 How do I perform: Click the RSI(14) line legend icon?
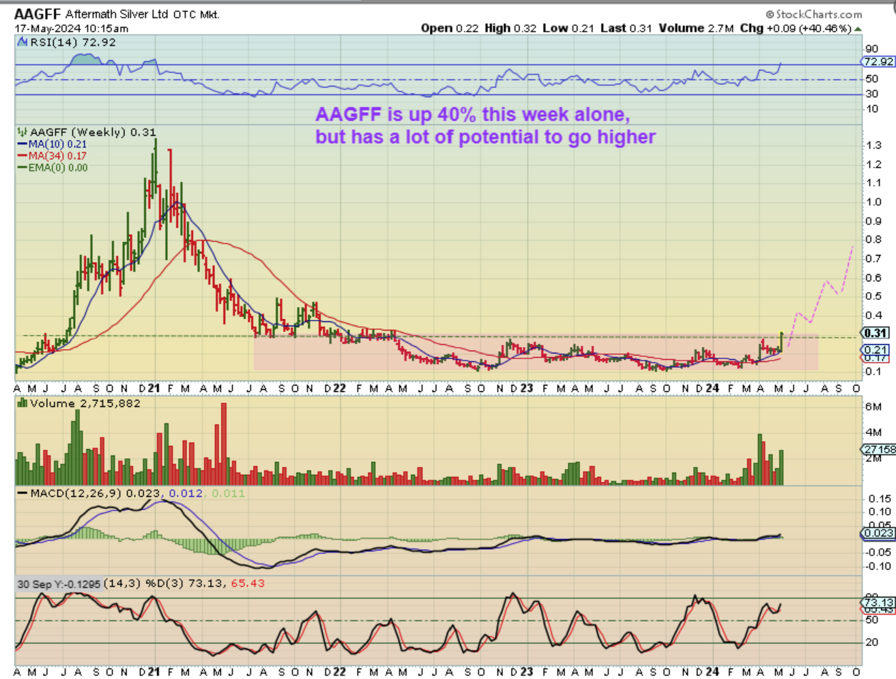click(x=22, y=43)
